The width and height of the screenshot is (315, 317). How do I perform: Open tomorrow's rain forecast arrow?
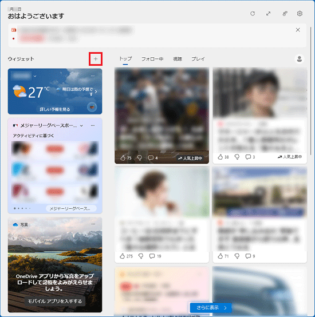tap(96, 92)
